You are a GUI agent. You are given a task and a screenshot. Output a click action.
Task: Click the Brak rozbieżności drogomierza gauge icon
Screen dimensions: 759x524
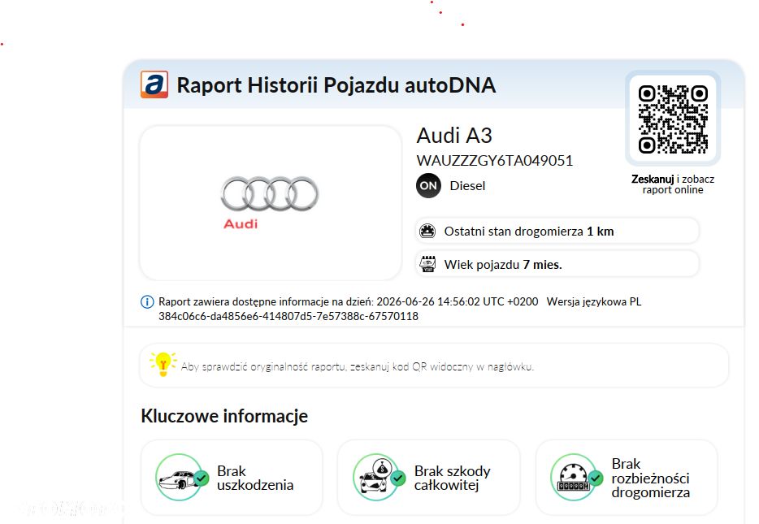[576, 478]
